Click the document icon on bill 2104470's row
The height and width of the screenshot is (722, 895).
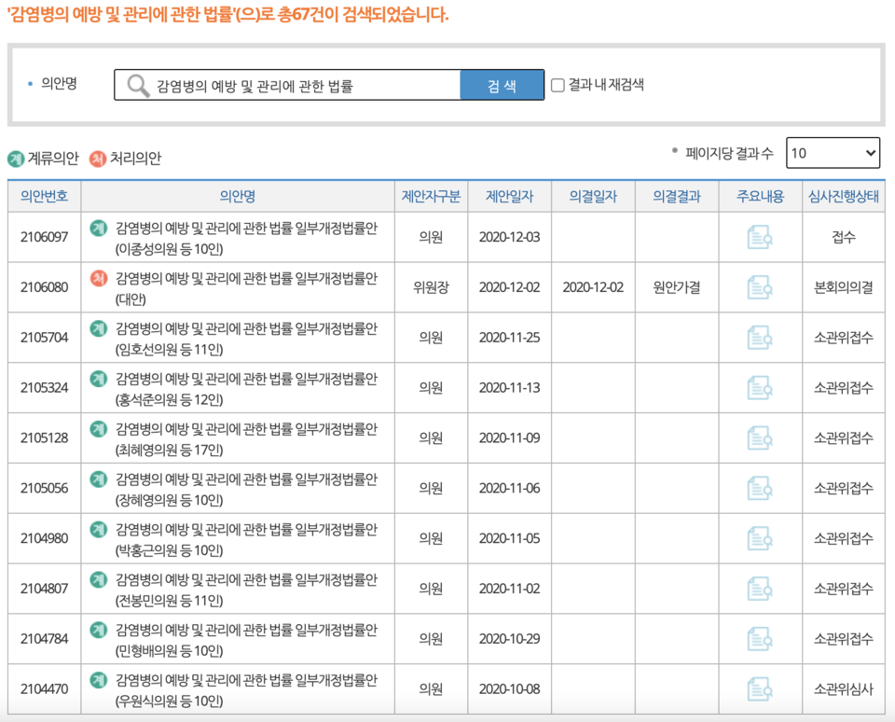[759, 688]
